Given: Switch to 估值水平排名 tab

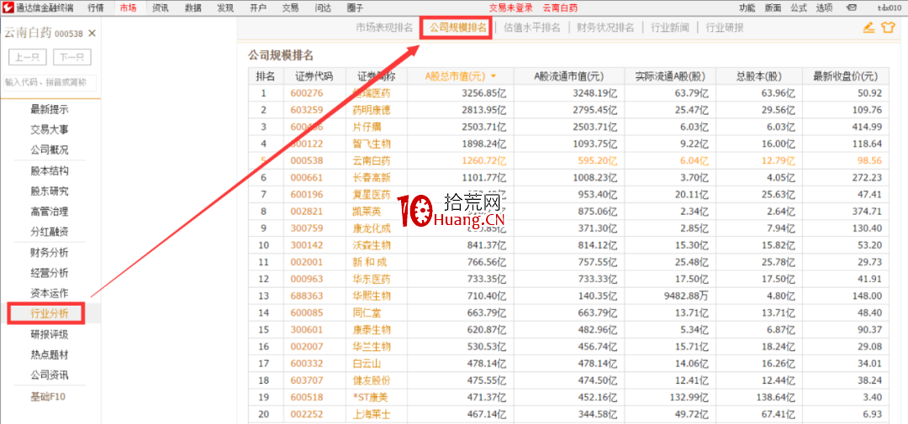Looking at the screenshot, I should pyautogui.click(x=532, y=28).
